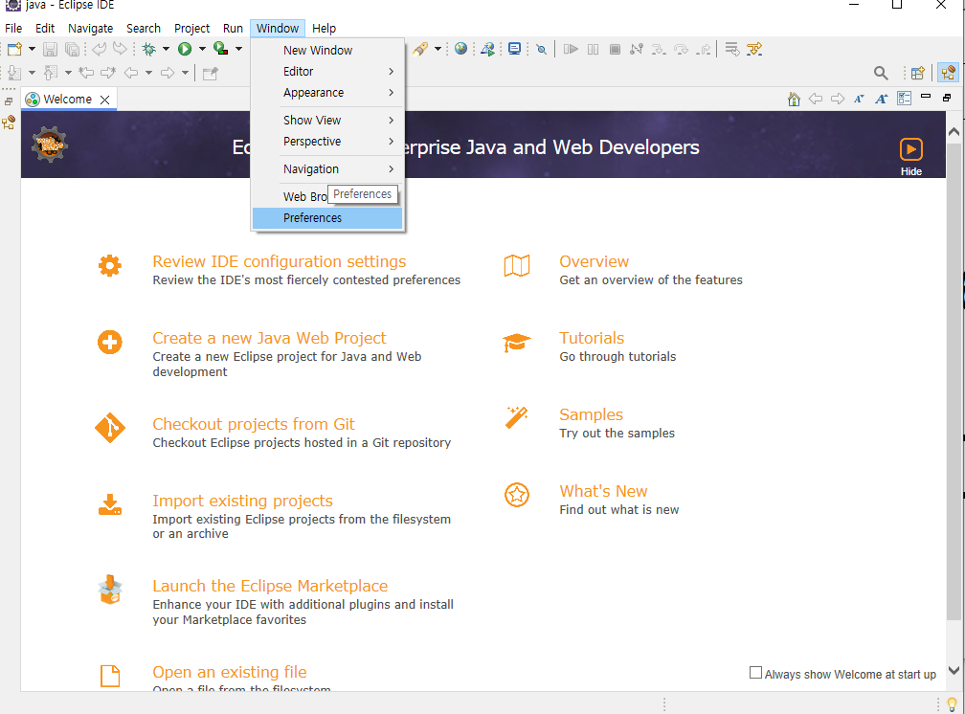Click the Terminate stop icon
Viewport: 965px width, 714px height.
click(x=615, y=49)
